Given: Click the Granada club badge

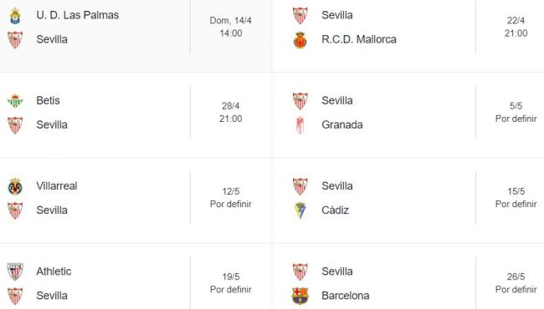Looking at the screenshot, I should [300, 125].
